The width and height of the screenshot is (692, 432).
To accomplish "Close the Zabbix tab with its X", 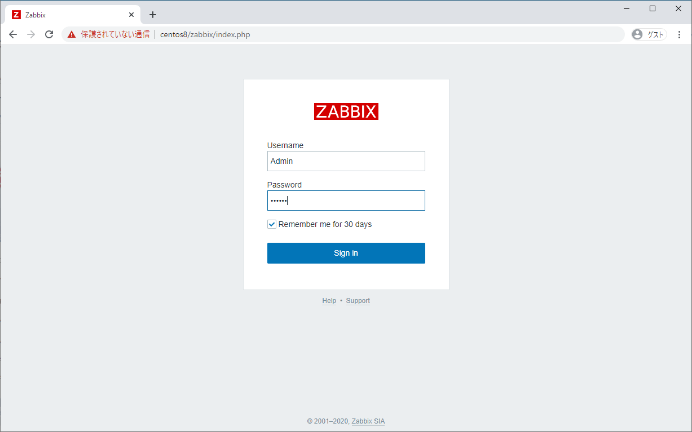I will pos(131,15).
